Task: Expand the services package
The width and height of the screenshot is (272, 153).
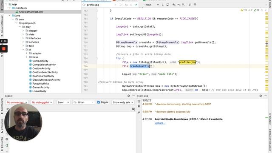Action: [x=23, y=42]
